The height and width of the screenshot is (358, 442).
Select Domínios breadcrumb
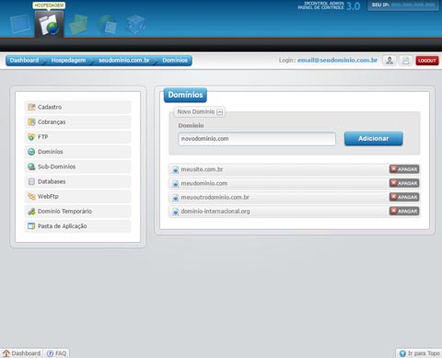tap(175, 61)
